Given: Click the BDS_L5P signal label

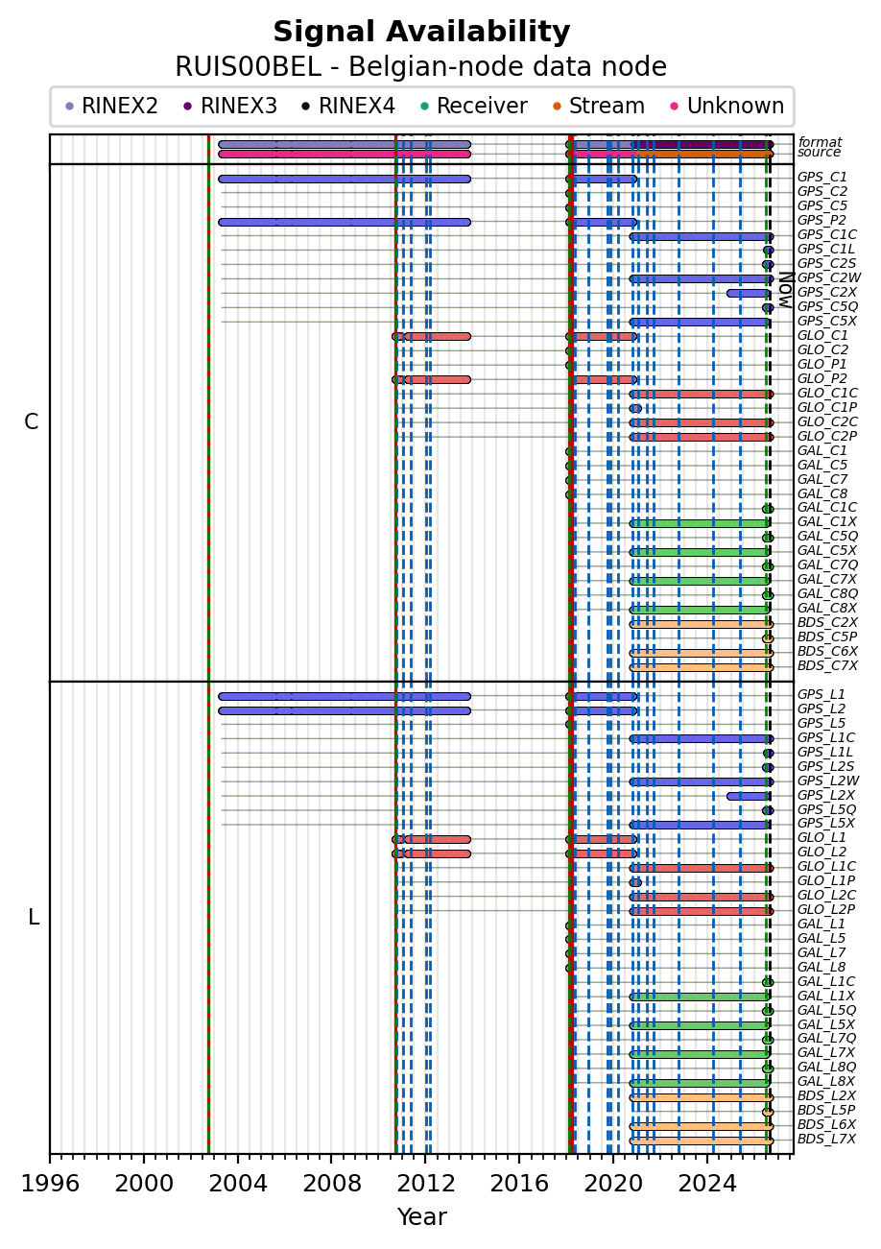Looking at the screenshot, I should point(826,1111).
